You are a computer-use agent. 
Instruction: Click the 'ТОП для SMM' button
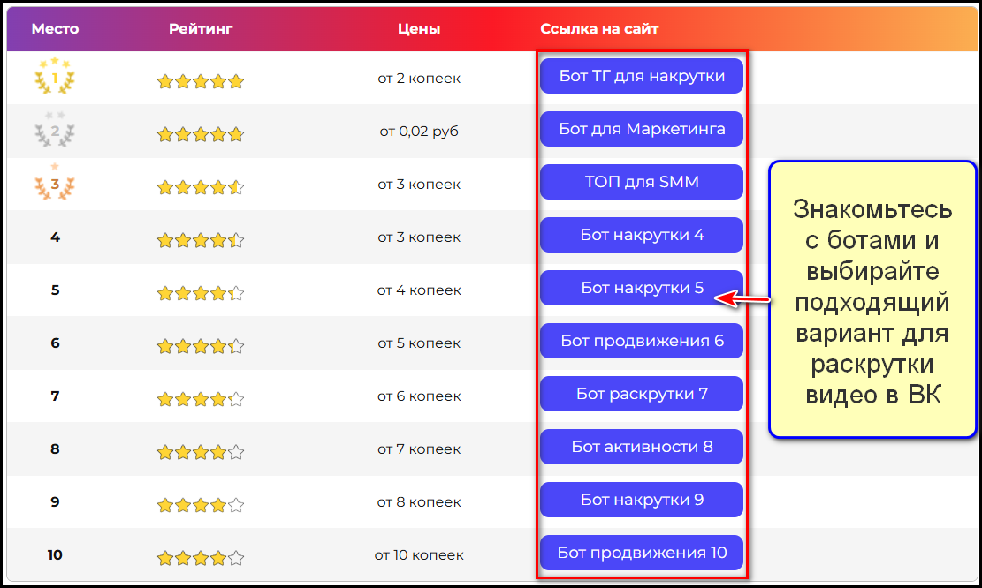click(642, 182)
